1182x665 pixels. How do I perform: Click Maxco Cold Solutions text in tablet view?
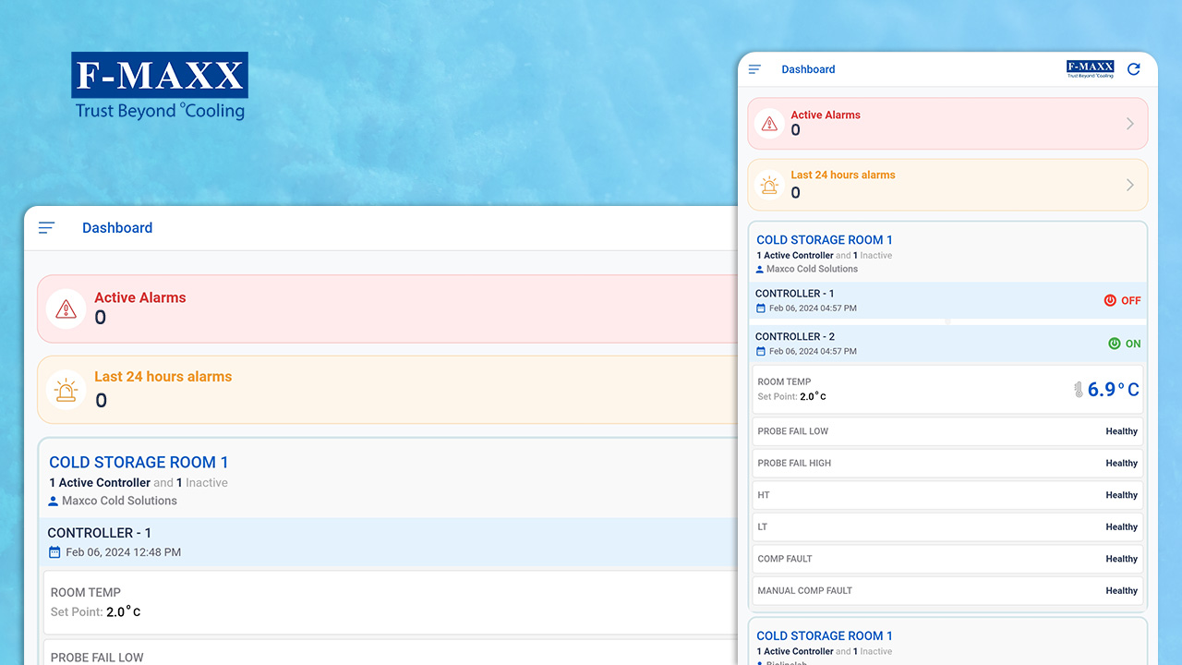tap(119, 502)
